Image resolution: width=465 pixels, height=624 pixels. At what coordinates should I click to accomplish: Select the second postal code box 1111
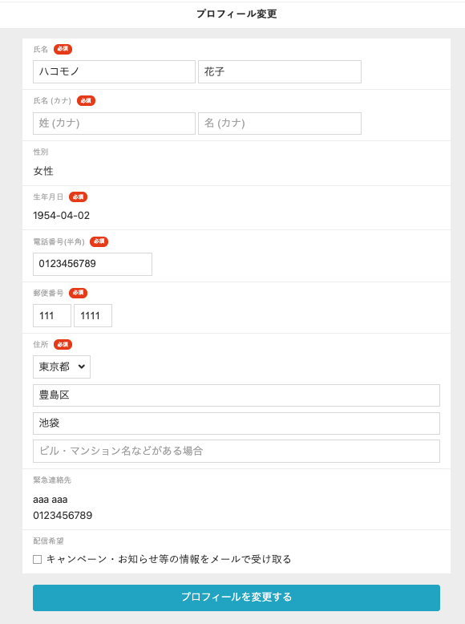pyautogui.click(x=93, y=315)
